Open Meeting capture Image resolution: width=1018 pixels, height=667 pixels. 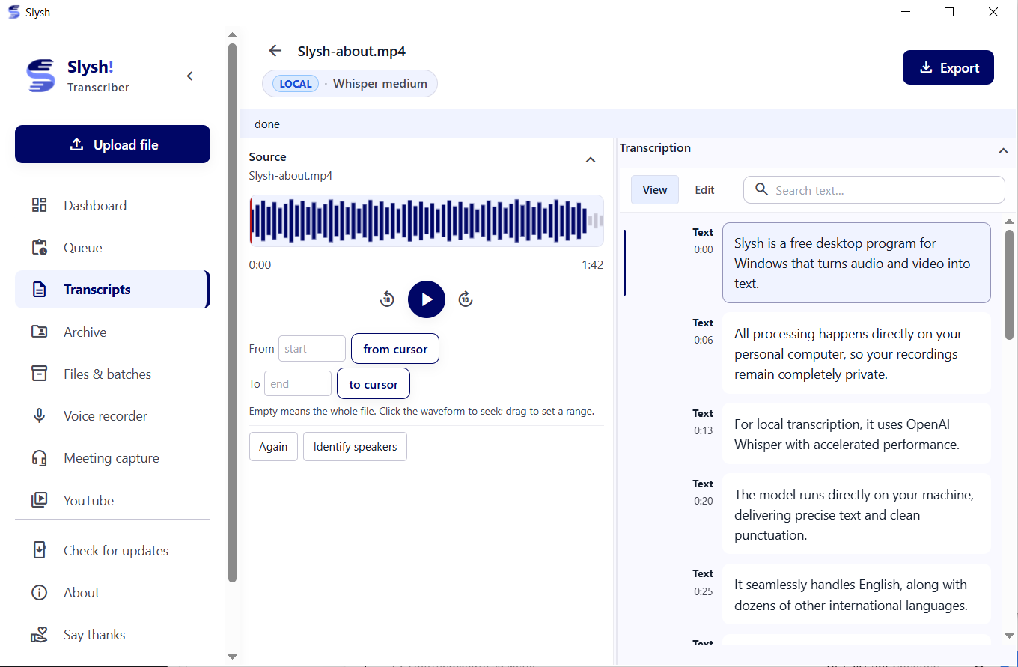pos(112,458)
